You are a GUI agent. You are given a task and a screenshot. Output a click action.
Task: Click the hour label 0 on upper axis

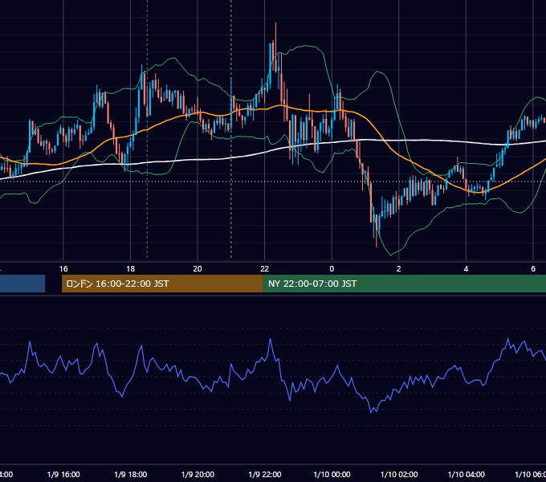(x=332, y=269)
